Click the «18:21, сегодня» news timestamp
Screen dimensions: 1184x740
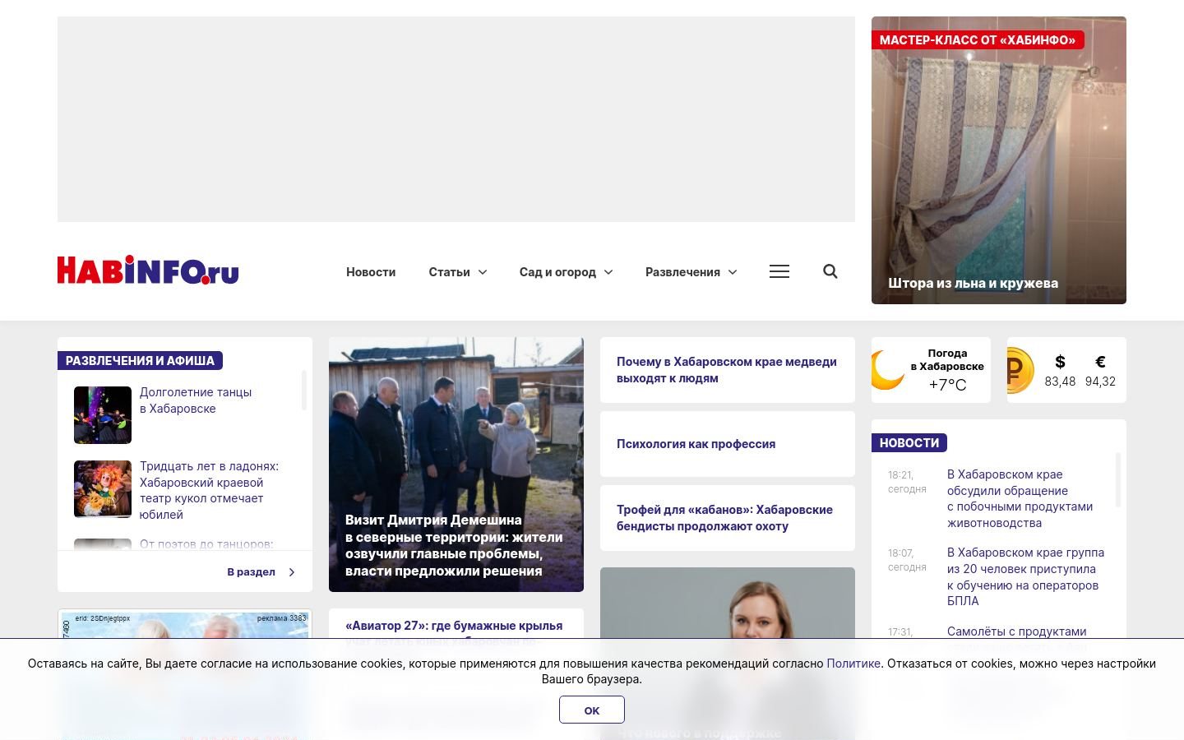point(907,482)
